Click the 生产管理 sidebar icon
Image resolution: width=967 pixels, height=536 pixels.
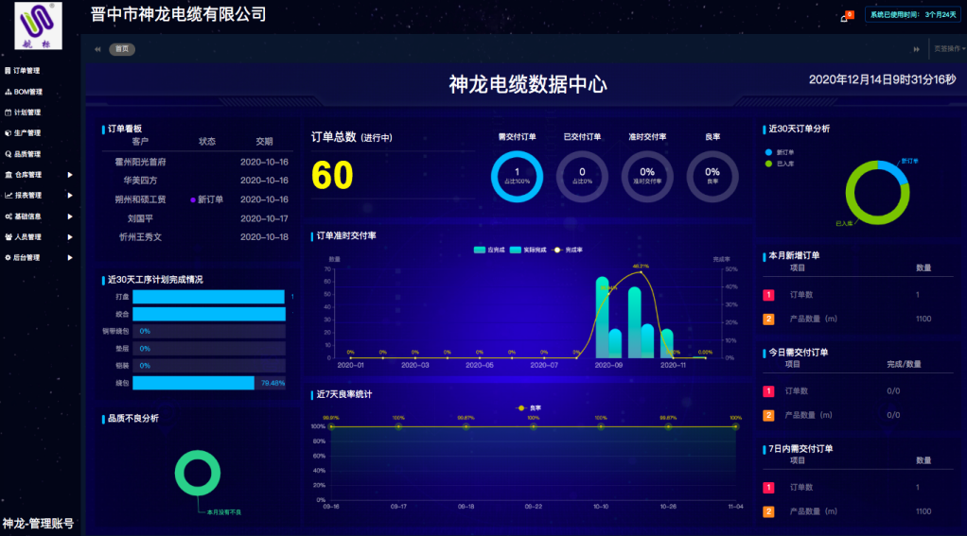8,133
